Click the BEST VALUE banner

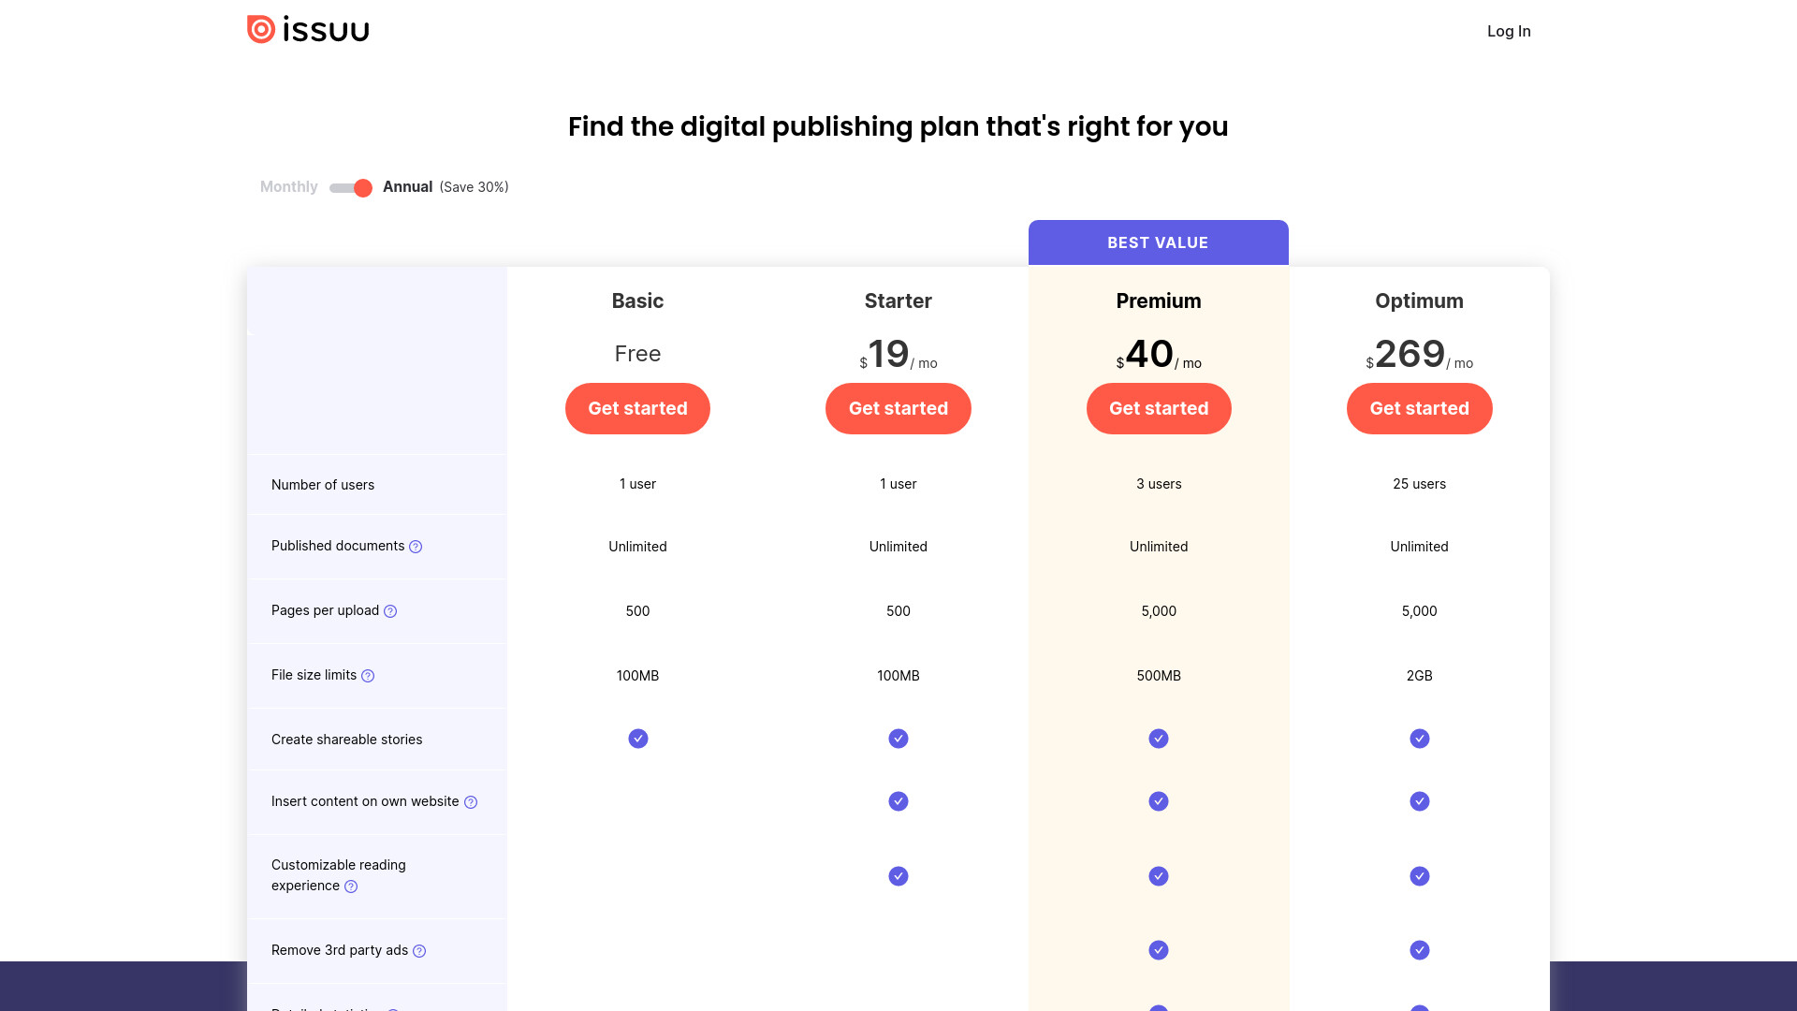click(x=1159, y=242)
